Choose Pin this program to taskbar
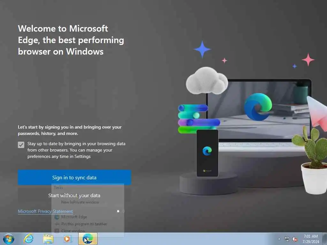 (x=84, y=224)
